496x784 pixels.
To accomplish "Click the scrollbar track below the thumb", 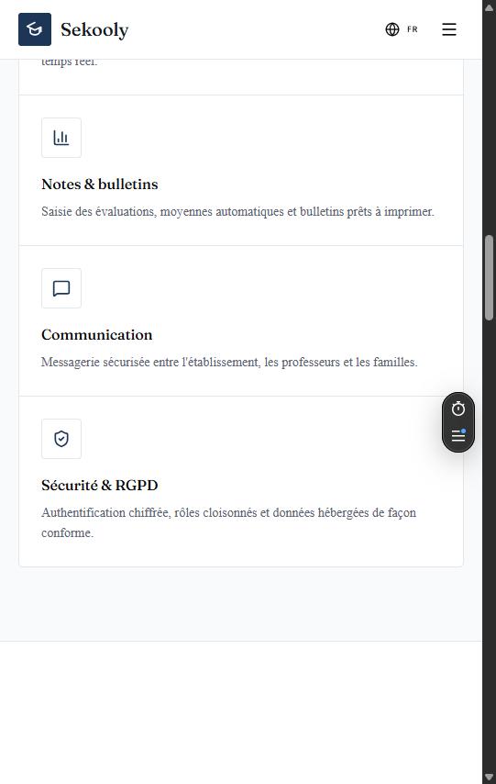I will coord(489,545).
